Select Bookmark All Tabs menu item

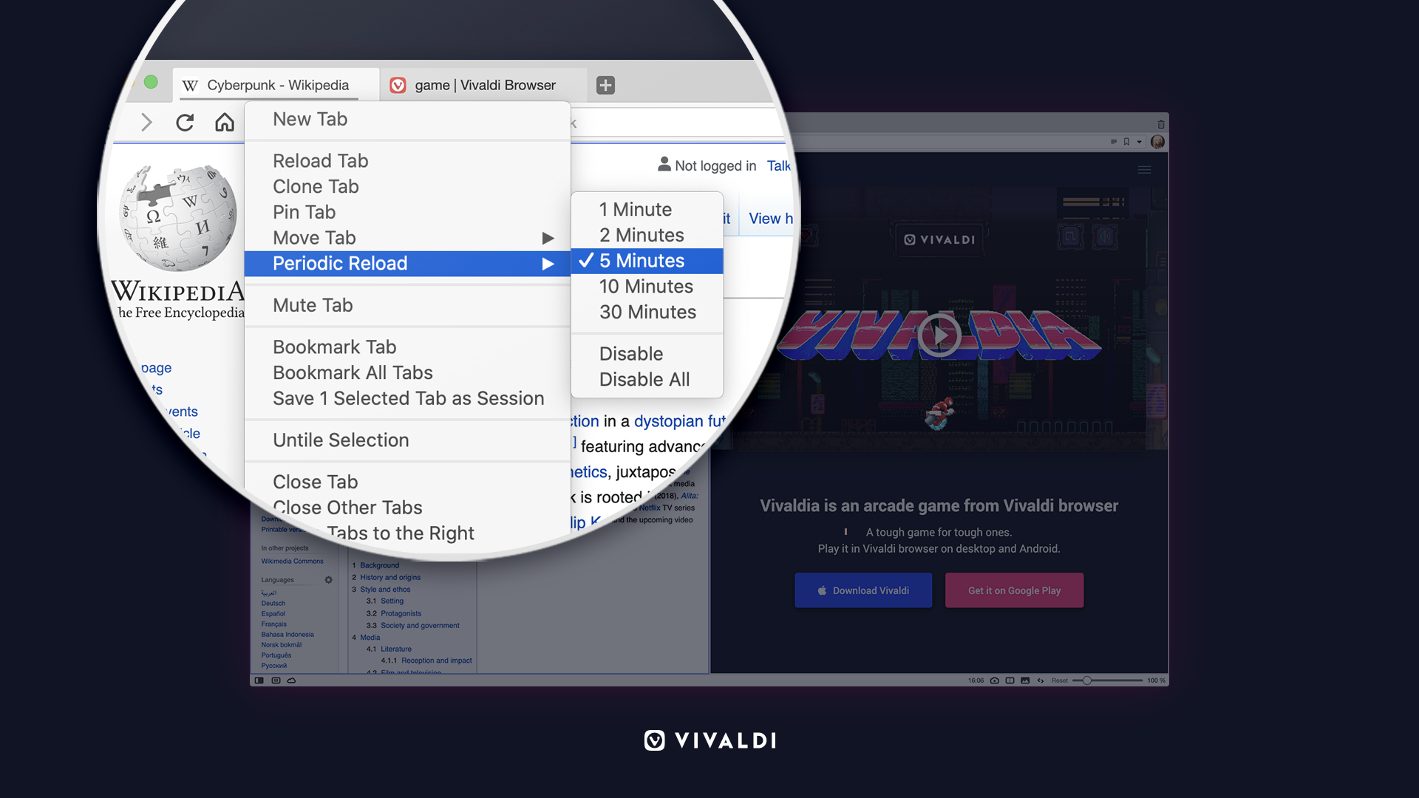coord(354,372)
